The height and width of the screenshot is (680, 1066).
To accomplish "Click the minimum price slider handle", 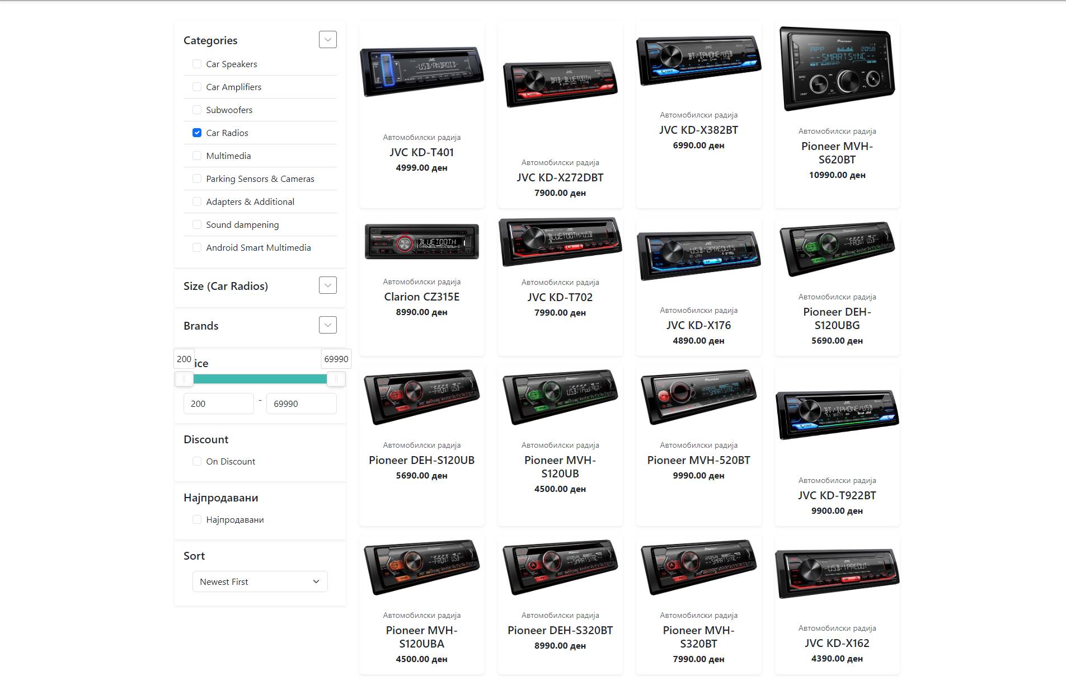I will [x=184, y=379].
